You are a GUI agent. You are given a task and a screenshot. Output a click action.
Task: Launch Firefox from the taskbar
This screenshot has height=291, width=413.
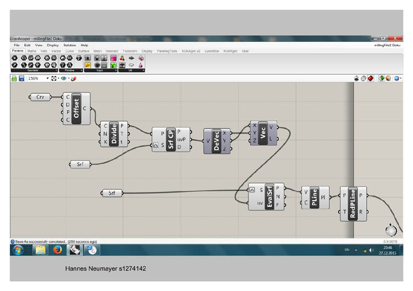click(x=57, y=250)
